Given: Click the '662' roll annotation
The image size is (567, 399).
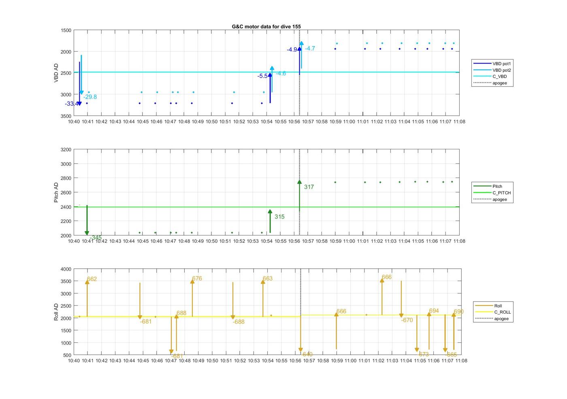Looking at the screenshot, I should [92, 279].
